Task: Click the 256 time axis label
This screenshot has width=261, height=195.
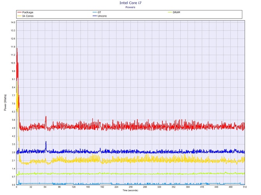Action: pyautogui.click(x=130, y=187)
